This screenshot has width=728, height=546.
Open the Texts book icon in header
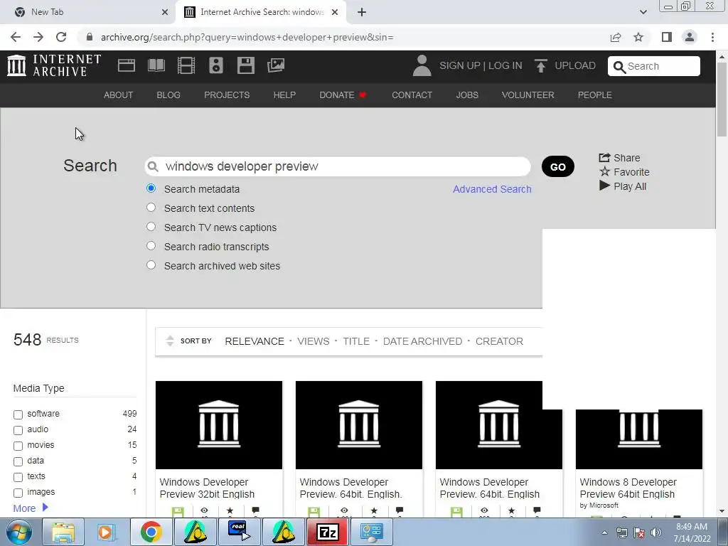tap(156, 65)
